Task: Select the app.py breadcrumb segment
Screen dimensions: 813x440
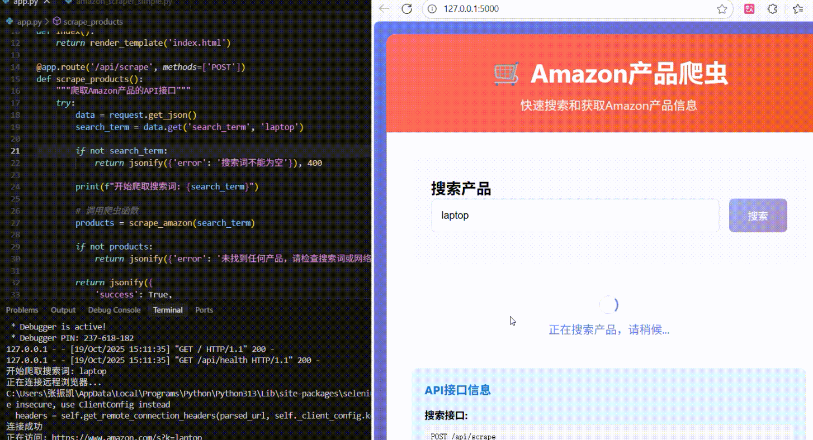Action: tap(29, 22)
